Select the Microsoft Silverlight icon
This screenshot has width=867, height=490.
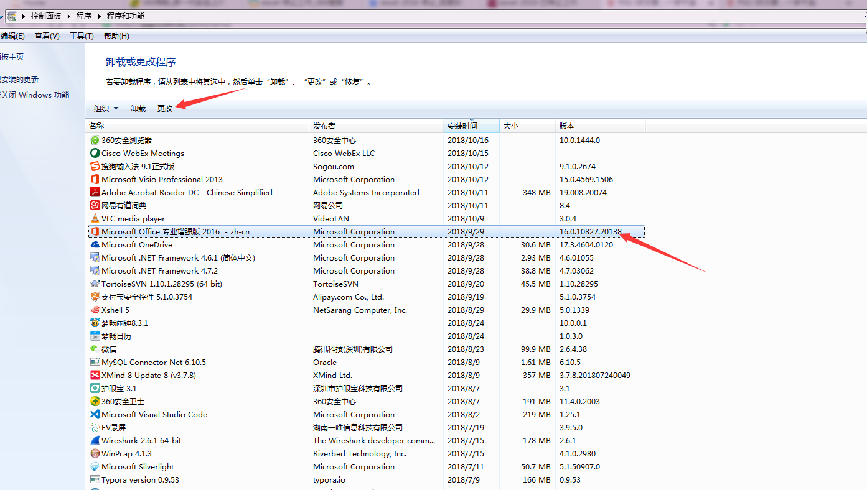point(95,466)
